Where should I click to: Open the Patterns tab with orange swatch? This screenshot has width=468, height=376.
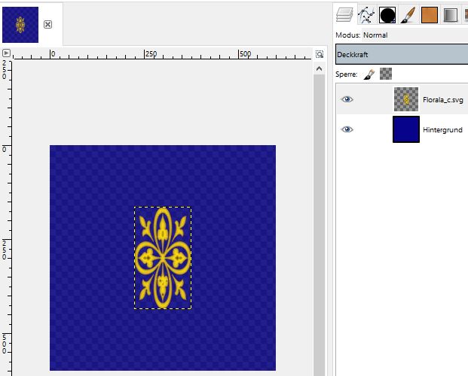tap(430, 15)
